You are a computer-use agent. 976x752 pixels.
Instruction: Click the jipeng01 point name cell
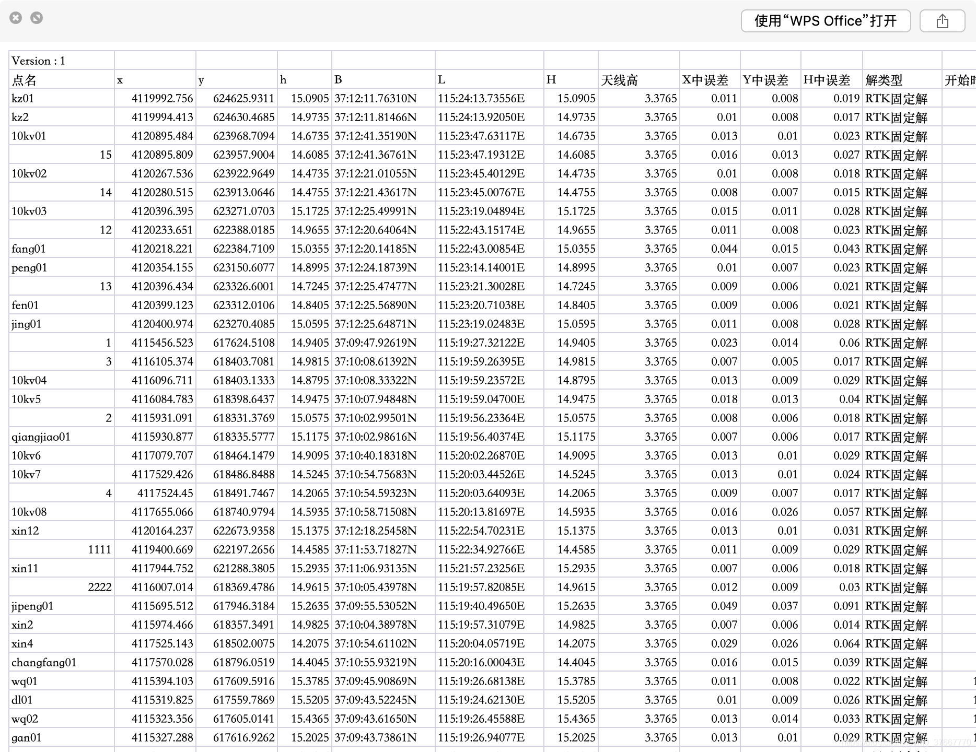(x=62, y=606)
